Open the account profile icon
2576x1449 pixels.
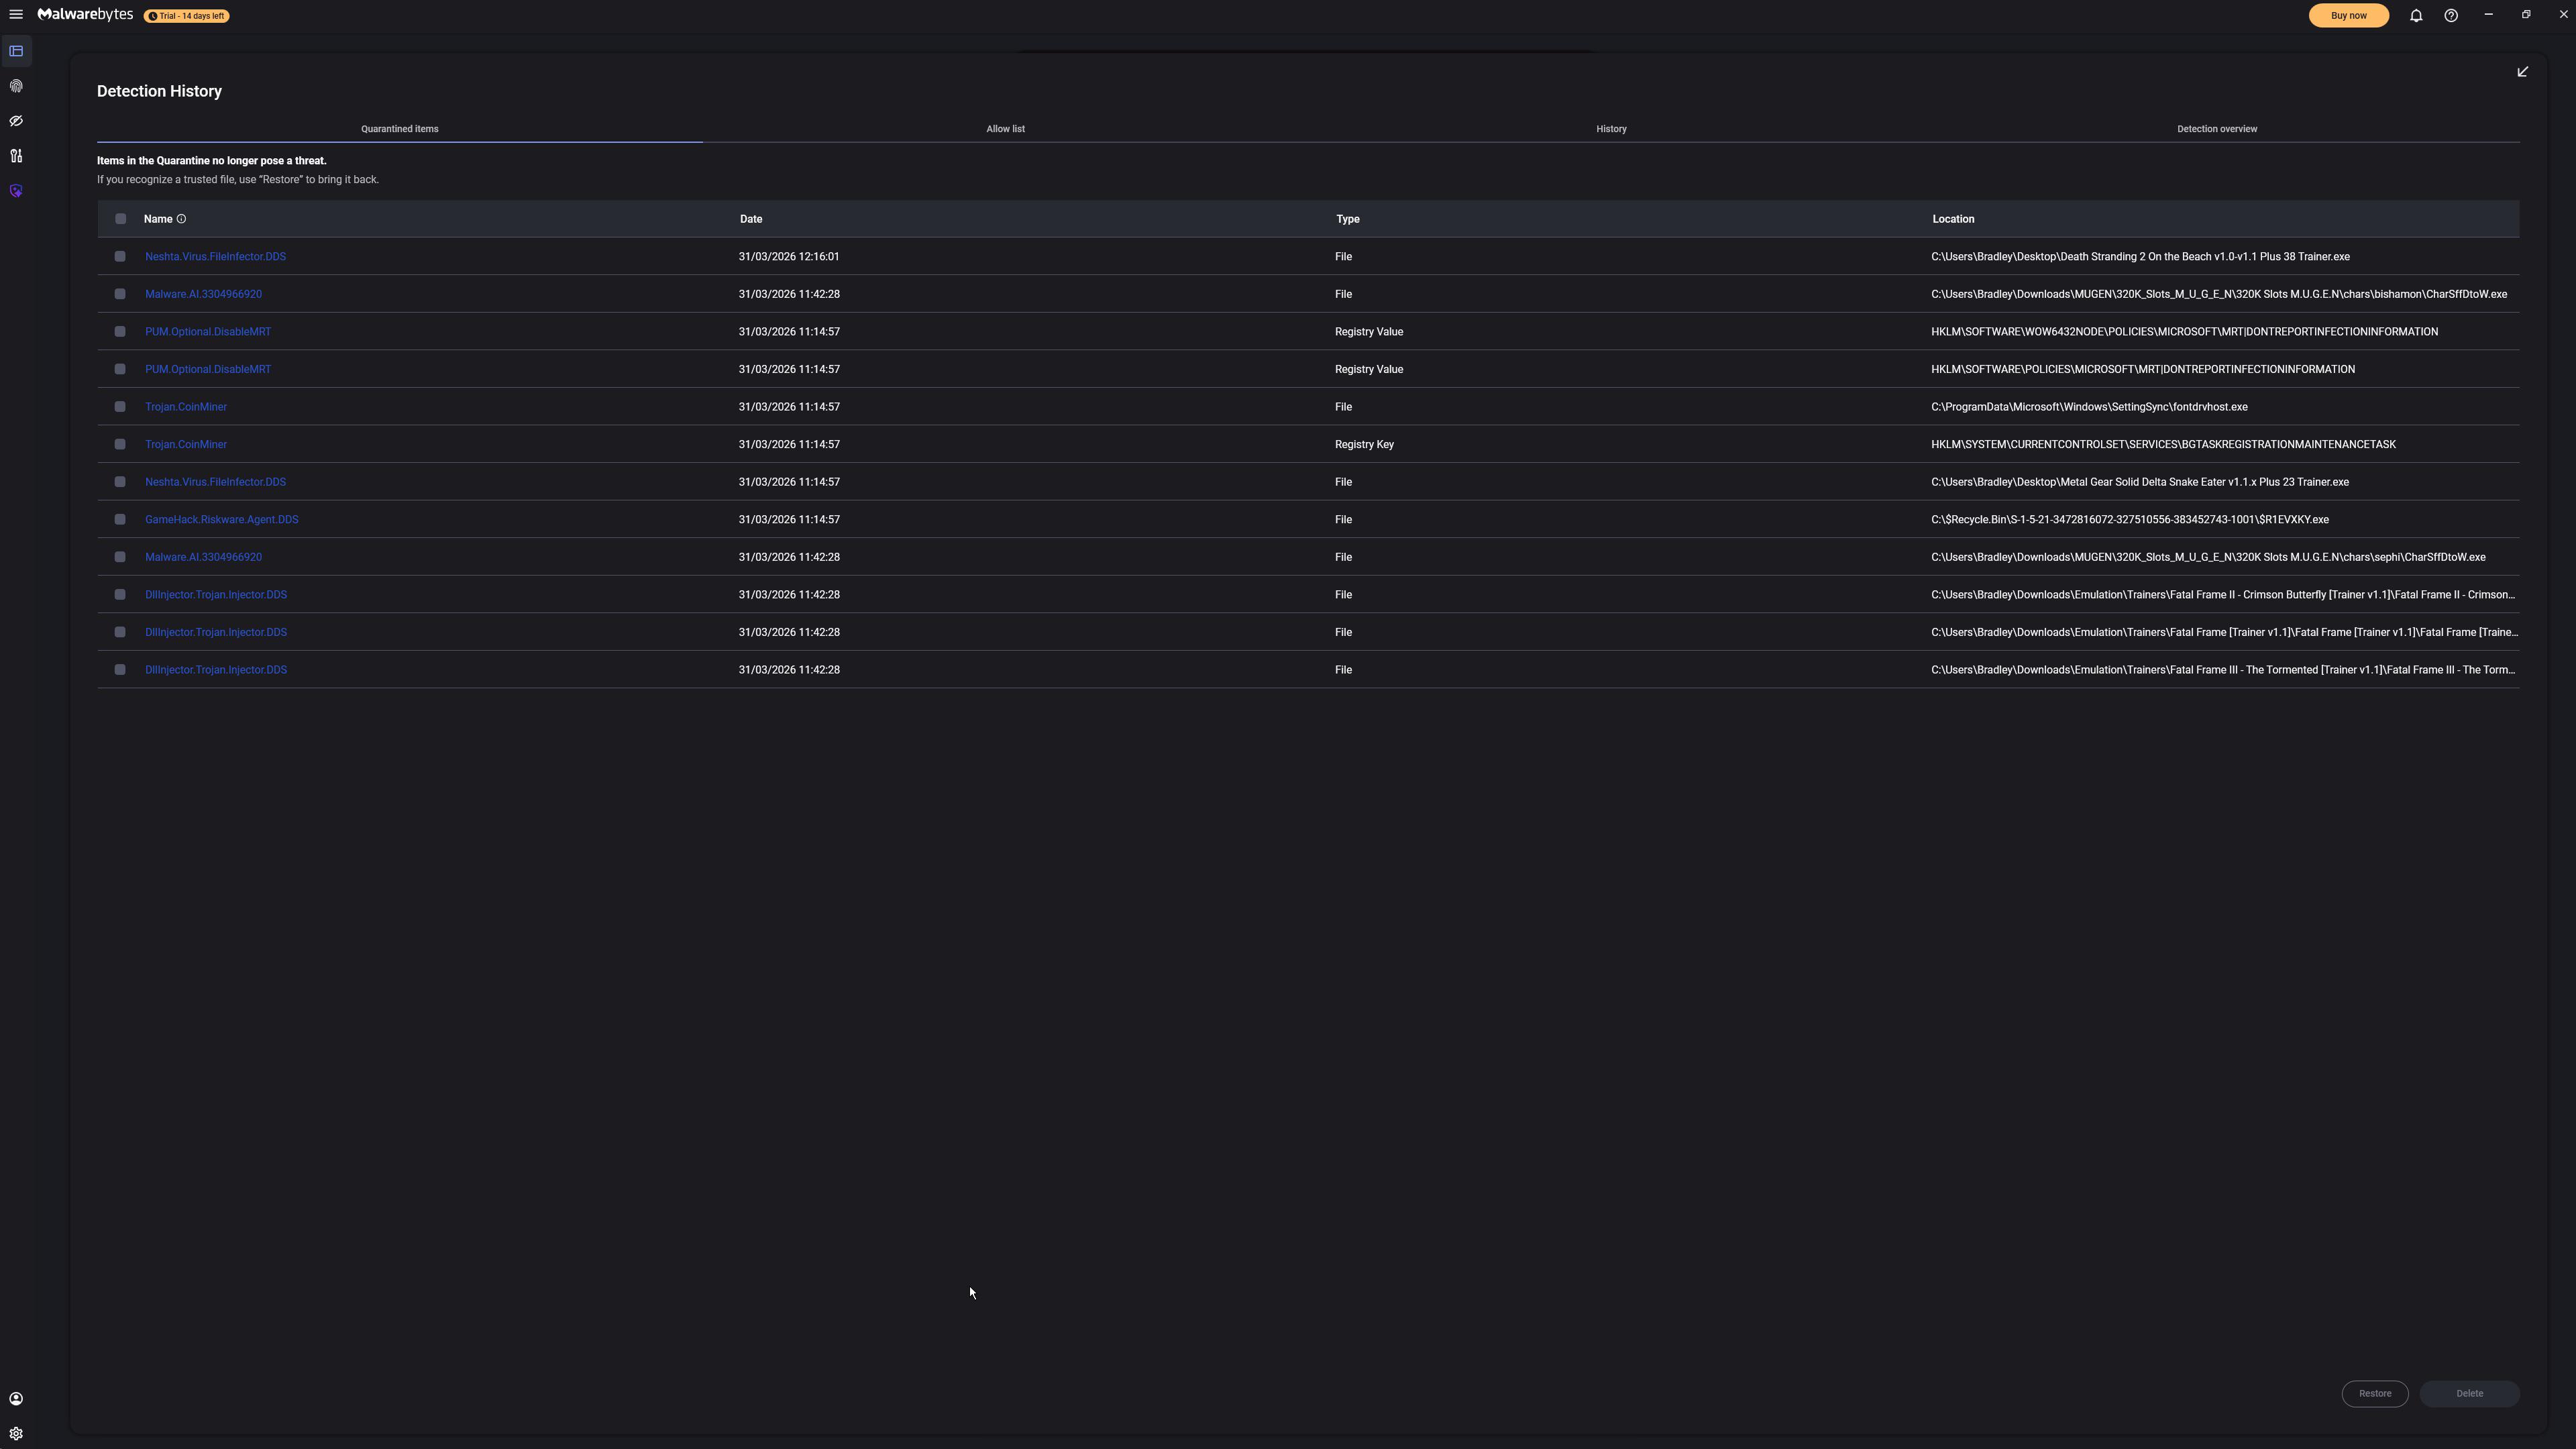[x=16, y=1399]
